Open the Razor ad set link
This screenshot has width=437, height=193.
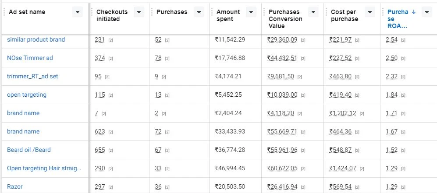[15, 186]
